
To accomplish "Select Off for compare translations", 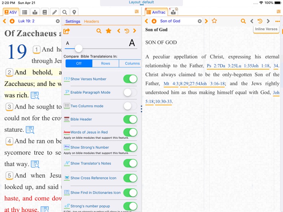I will (79, 63).
